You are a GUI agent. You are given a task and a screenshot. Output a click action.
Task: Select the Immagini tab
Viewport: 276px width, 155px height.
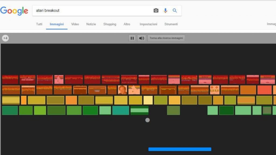(57, 24)
